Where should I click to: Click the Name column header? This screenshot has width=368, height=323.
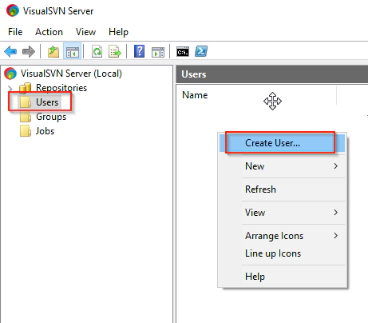click(256, 95)
